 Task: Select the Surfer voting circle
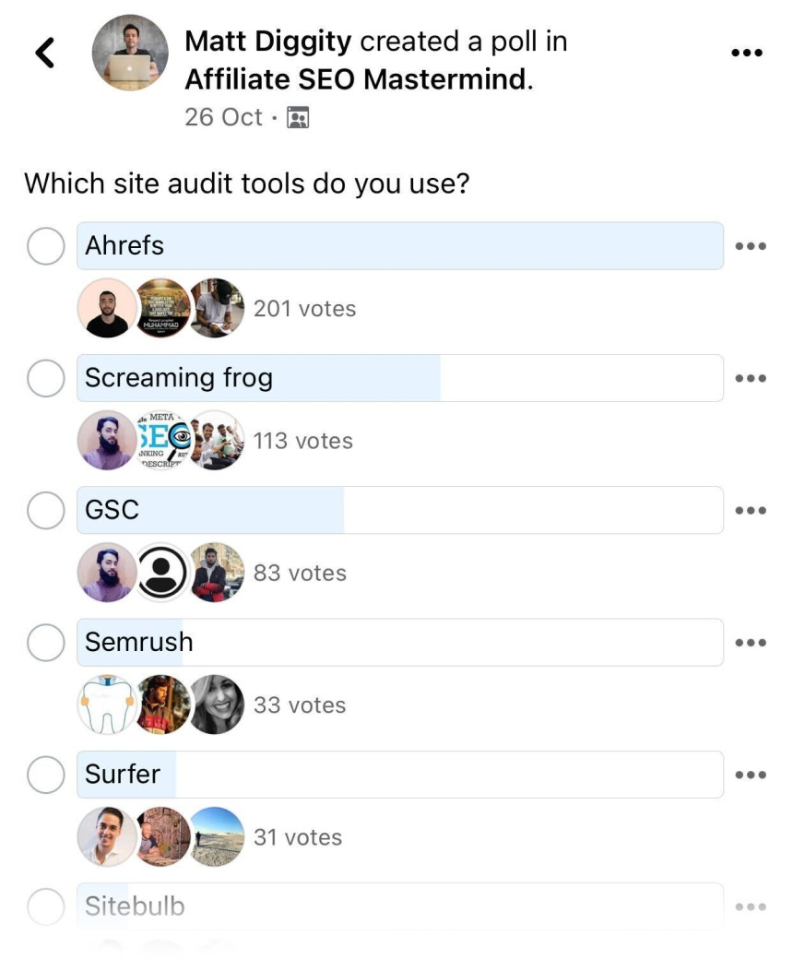point(45,774)
